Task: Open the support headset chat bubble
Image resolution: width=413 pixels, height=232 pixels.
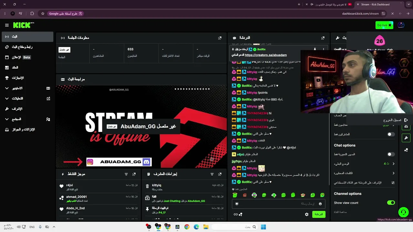Action: pos(403,212)
